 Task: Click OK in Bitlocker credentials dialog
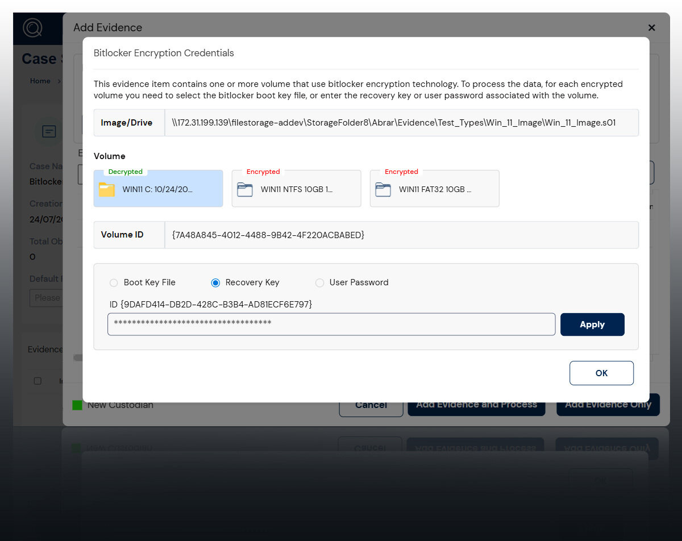(601, 373)
